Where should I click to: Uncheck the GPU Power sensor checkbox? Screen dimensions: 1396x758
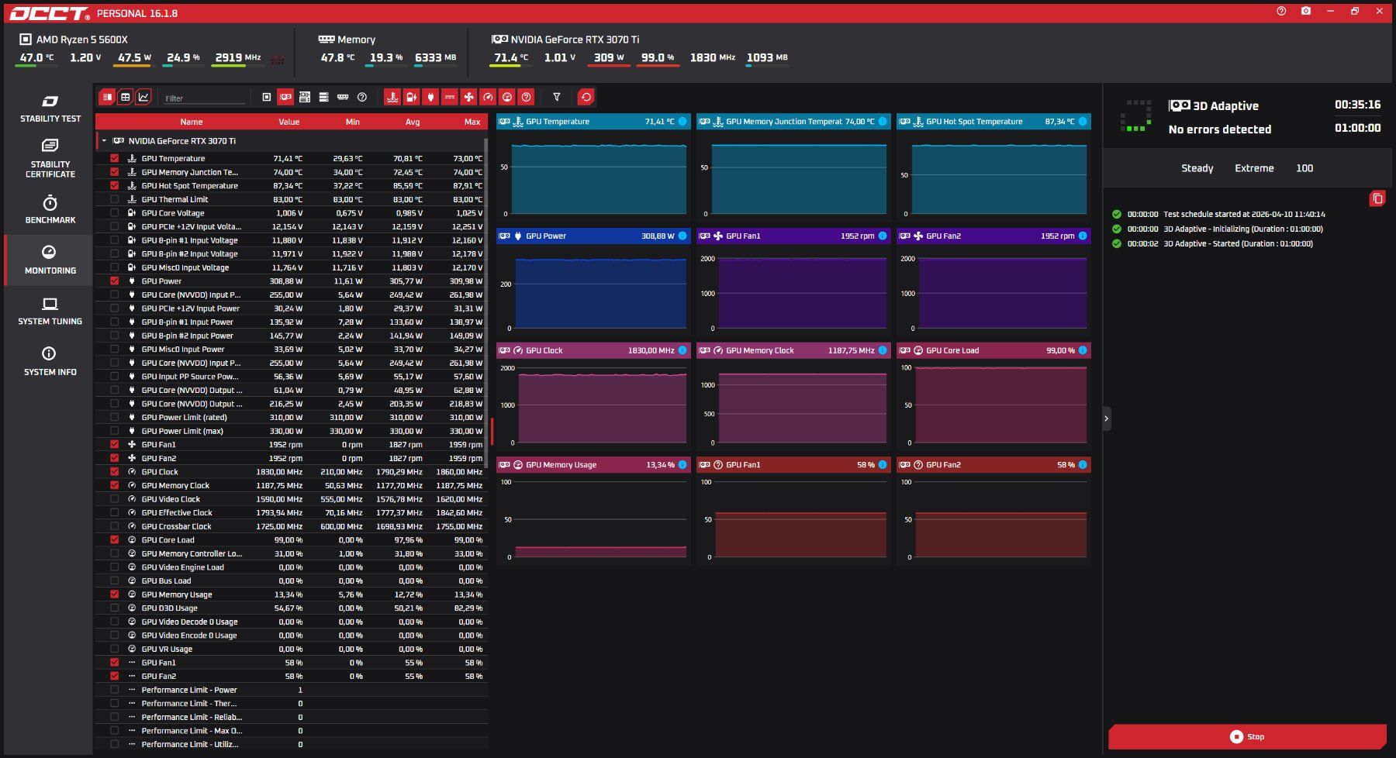(115, 281)
